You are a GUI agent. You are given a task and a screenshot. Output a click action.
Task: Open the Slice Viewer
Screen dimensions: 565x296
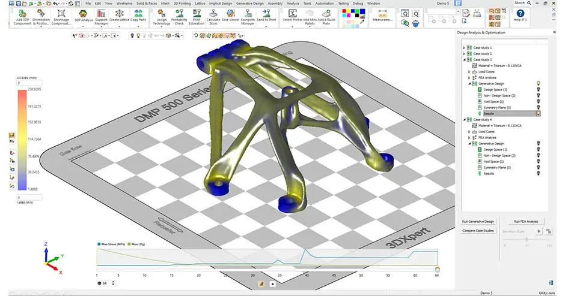pos(230,16)
